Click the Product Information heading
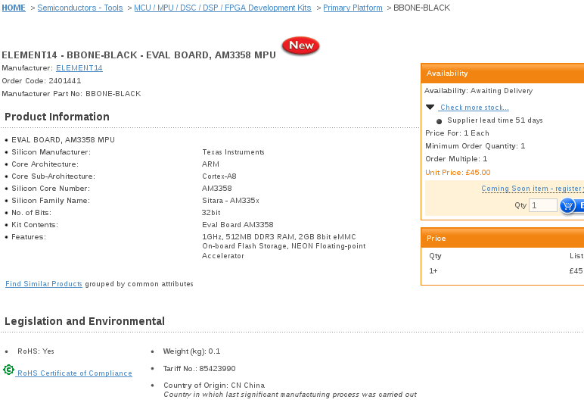The width and height of the screenshot is (584, 409). click(x=57, y=117)
